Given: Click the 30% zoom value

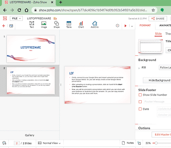Looking at the screenshot, I should (148, 143).
